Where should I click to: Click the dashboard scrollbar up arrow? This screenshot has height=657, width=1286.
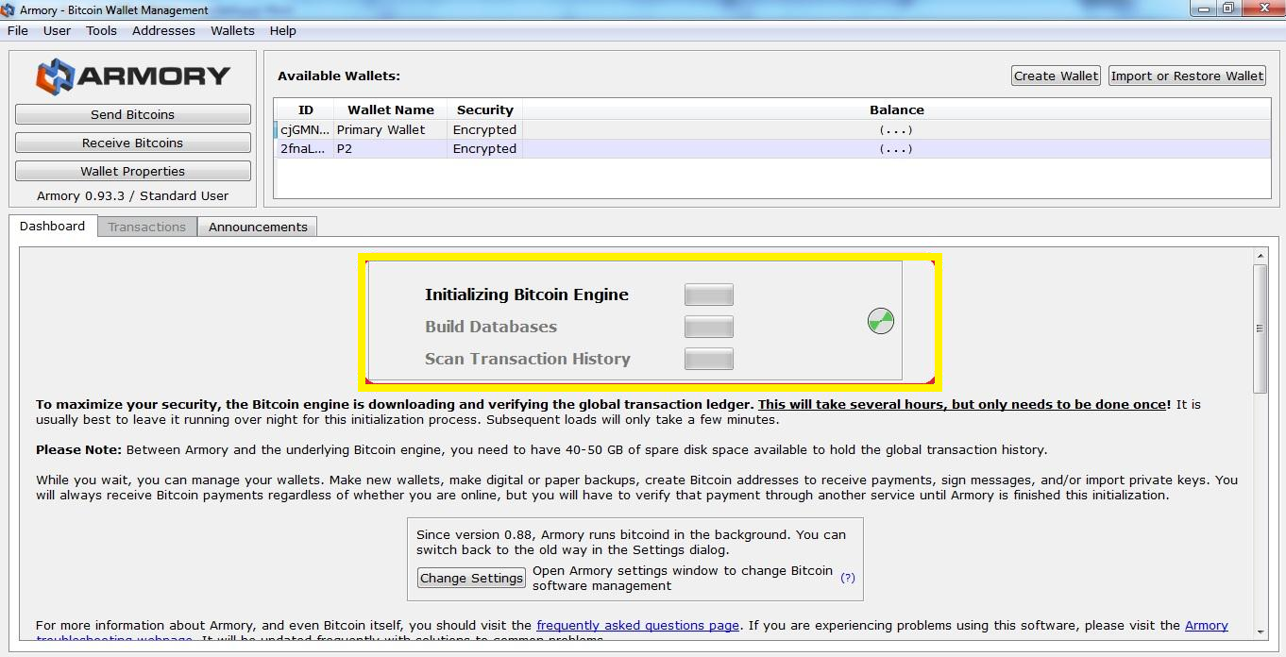tap(1261, 256)
